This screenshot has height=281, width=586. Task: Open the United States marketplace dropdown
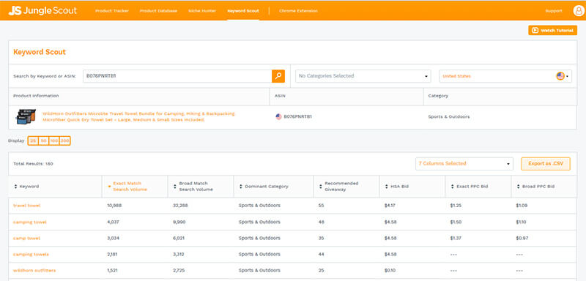click(505, 76)
